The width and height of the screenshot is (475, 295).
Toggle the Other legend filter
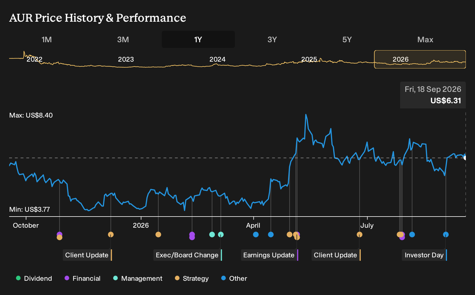click(234, 278)
